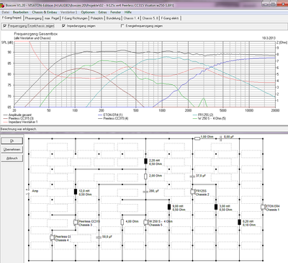Click the Abbruch button

[12, 159]
